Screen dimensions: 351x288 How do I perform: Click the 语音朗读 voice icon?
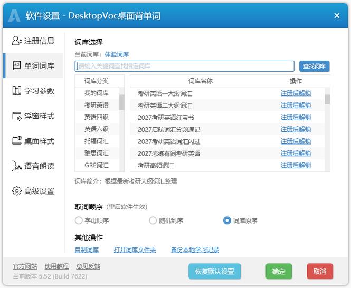(x=16, y=166)
